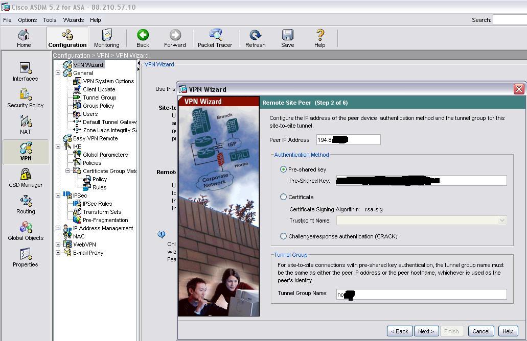Collapse the IKE tree node
Viewport: 527px width, 341px height.
58,147
